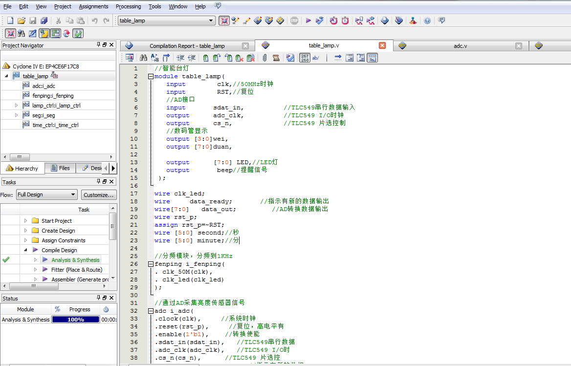Start compilation with the purple play icon
The height and width of the screenshot is (366, 571).
(x=308, y=21)
